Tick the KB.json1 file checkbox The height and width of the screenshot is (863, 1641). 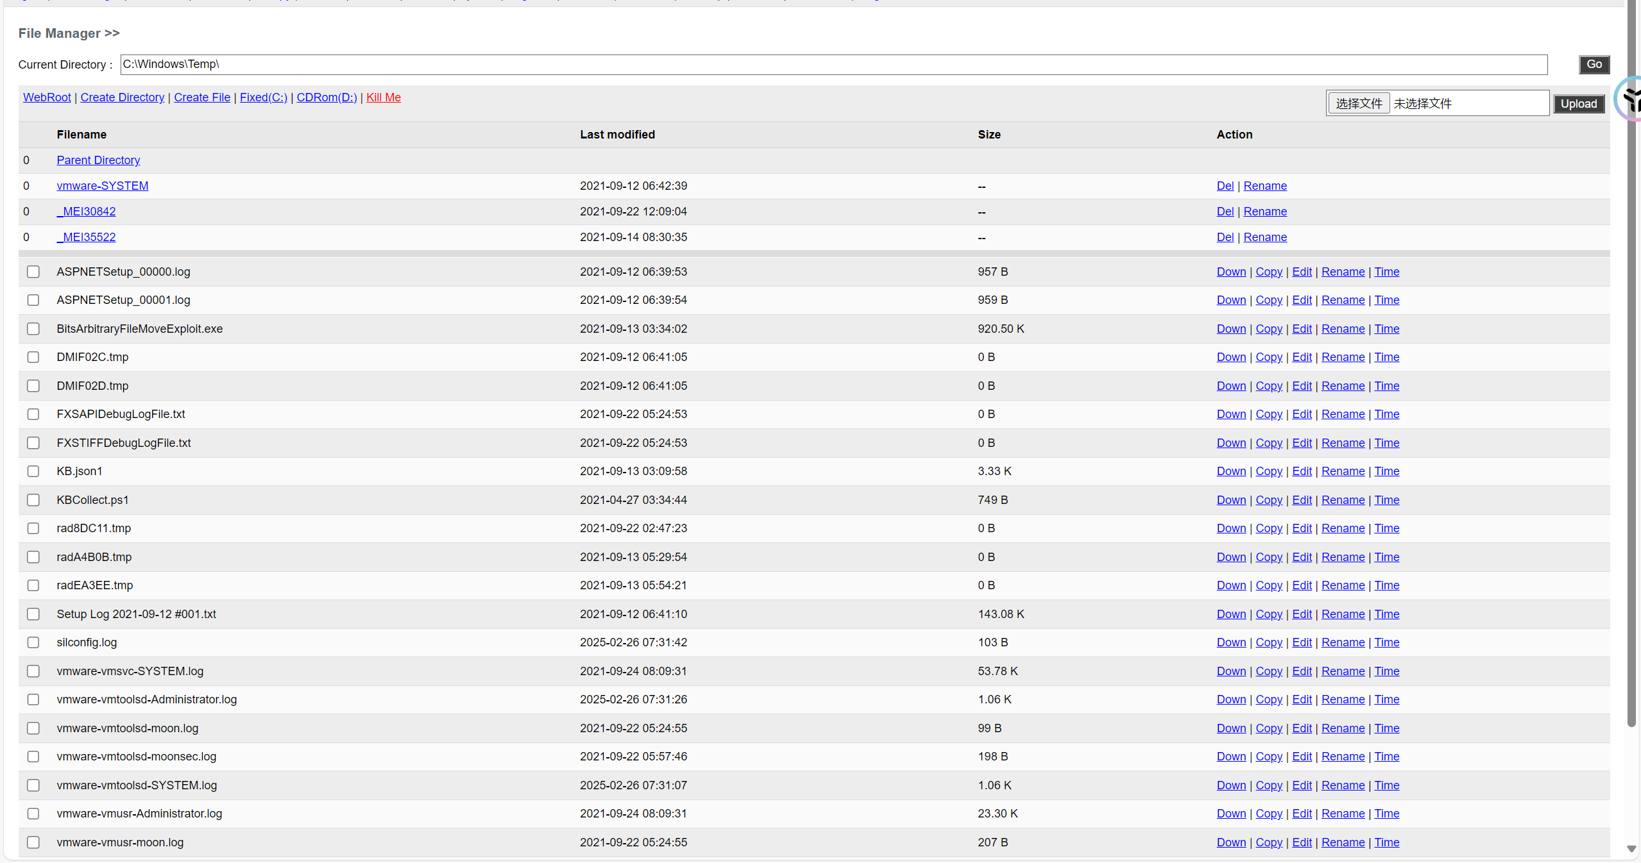click(33, 471)
